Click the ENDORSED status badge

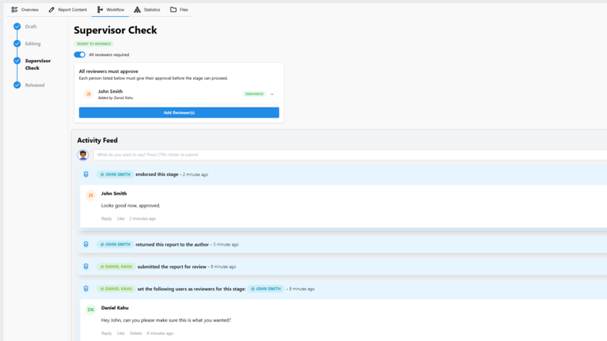(x=254, y=94)
